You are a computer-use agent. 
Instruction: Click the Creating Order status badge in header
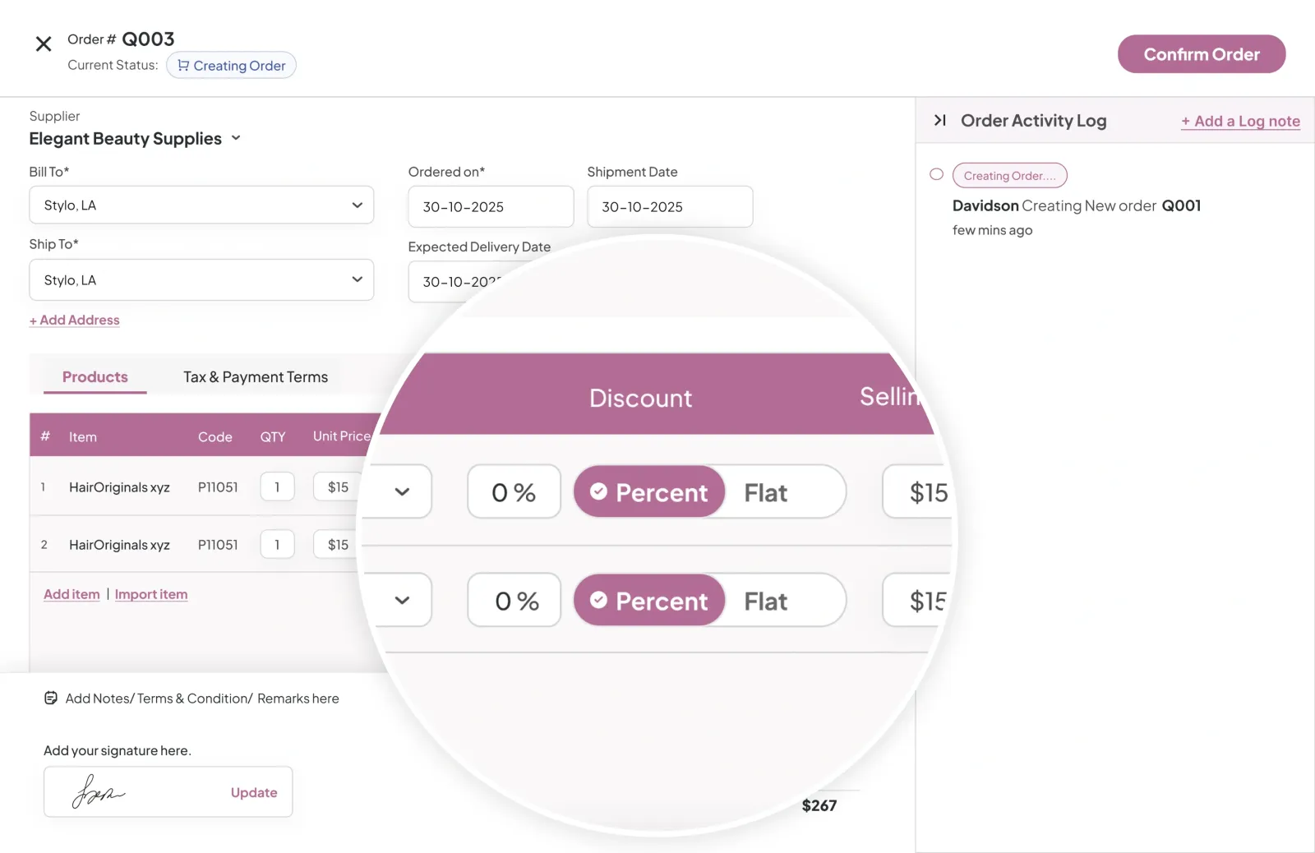point(231,66)
